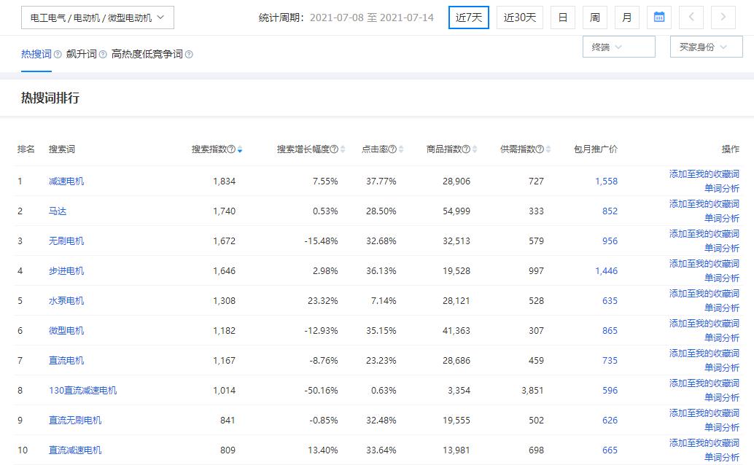Click the 1,446 promotion price for 步进电机

[x=605, y=271]
